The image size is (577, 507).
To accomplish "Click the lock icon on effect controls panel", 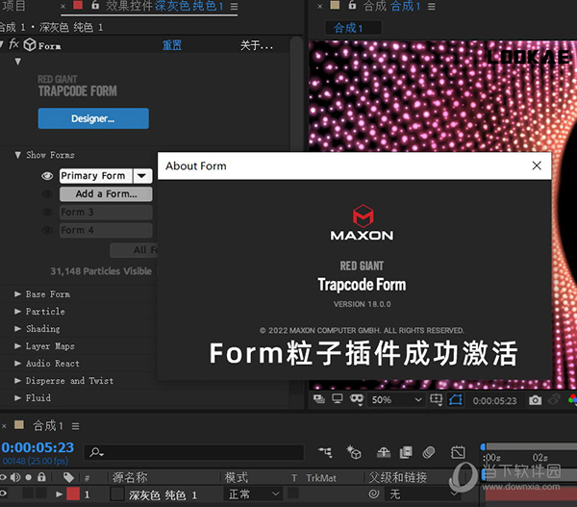I will [95, 5].
